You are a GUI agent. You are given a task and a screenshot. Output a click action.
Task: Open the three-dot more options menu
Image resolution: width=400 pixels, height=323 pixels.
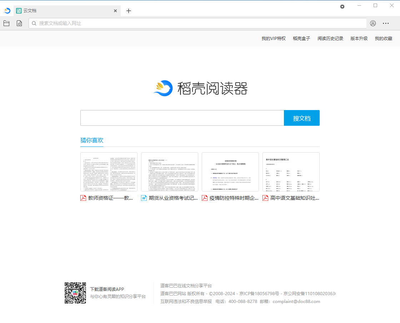click(386, 23)
